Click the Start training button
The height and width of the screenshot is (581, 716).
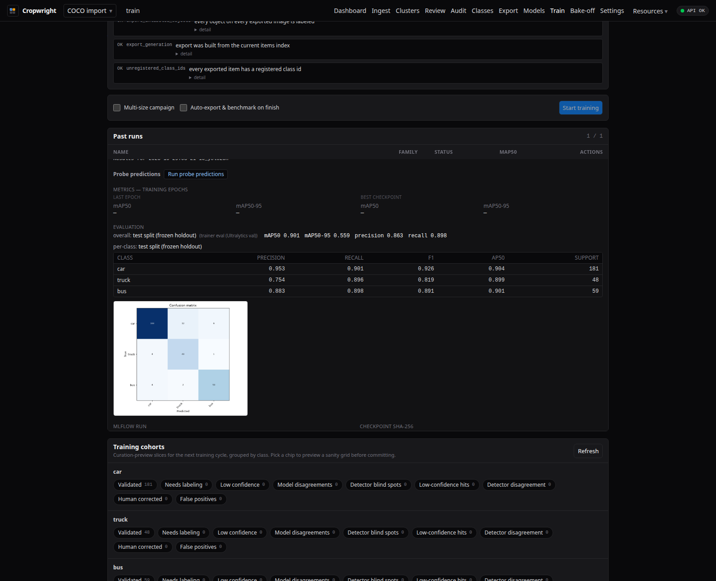click(580, 108)
